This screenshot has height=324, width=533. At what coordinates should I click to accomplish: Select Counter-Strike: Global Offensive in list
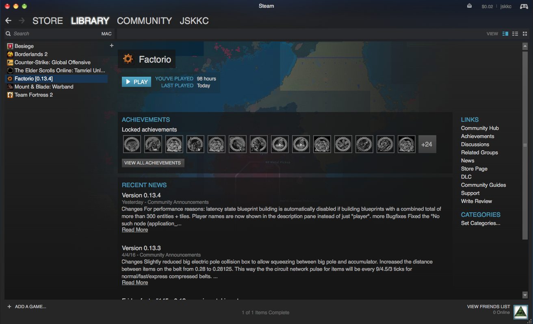(x=52, y=62)
